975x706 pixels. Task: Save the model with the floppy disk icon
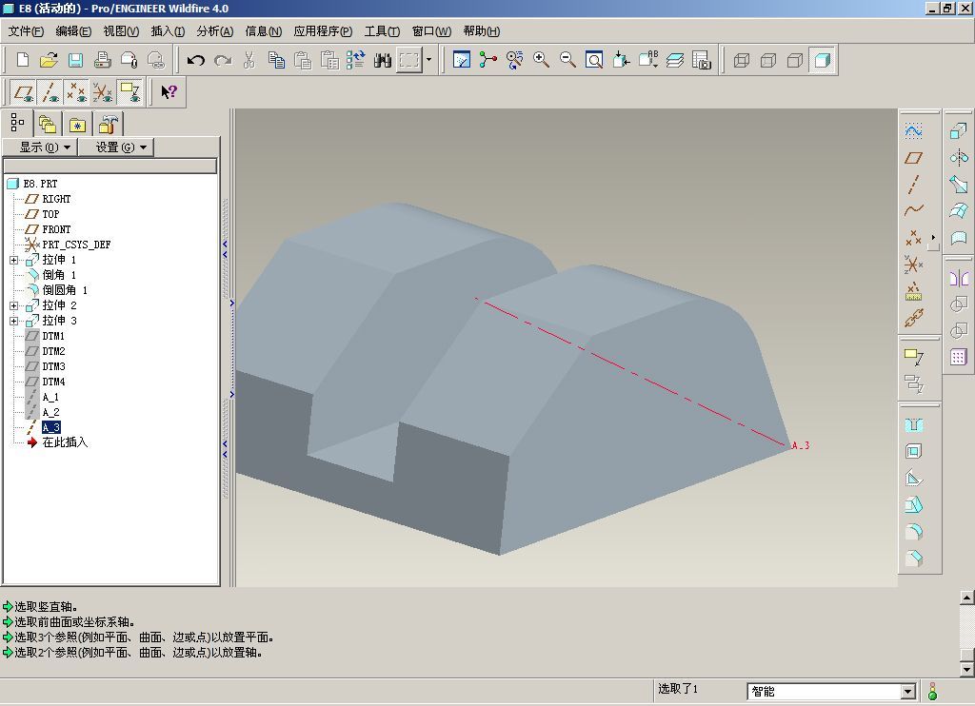(x=75, y=60)
